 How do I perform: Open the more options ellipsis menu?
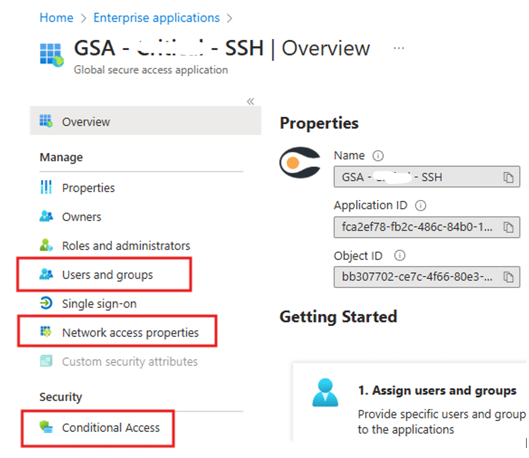click(x=399, y=48)
